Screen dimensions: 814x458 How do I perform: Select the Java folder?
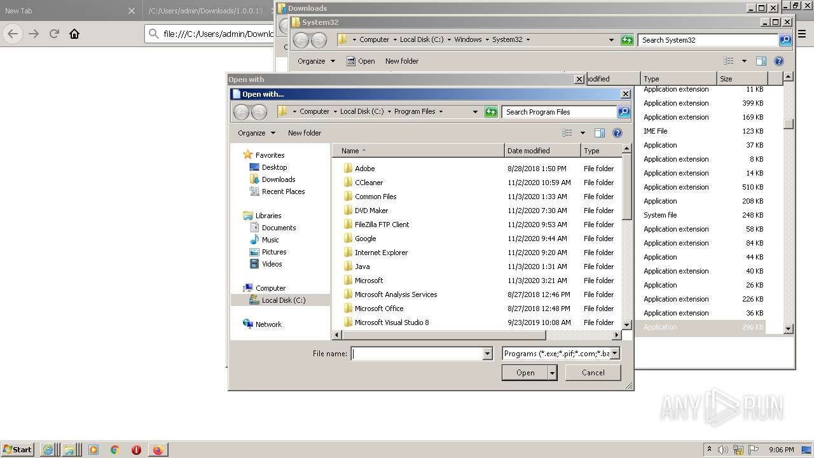pyautogui.click(x=362, y=267)
